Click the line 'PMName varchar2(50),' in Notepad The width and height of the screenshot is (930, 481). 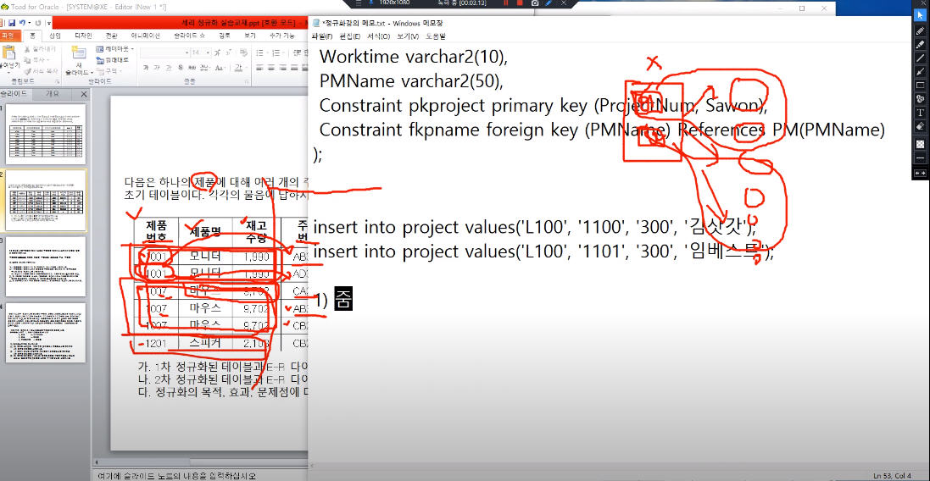coord(411,80)
